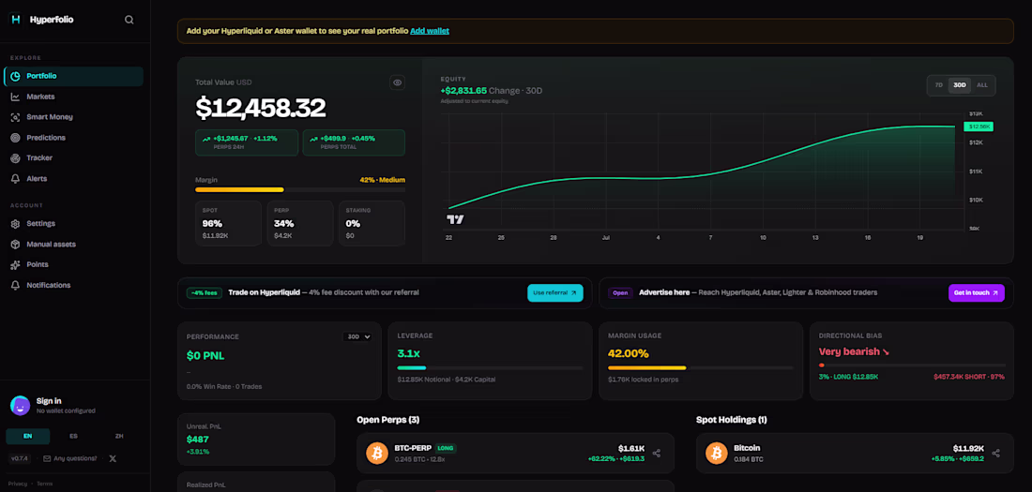Click the $12,458.32 total value
Screen dimensions: 1032x492
pyautogui.click(x=261, y=108)
